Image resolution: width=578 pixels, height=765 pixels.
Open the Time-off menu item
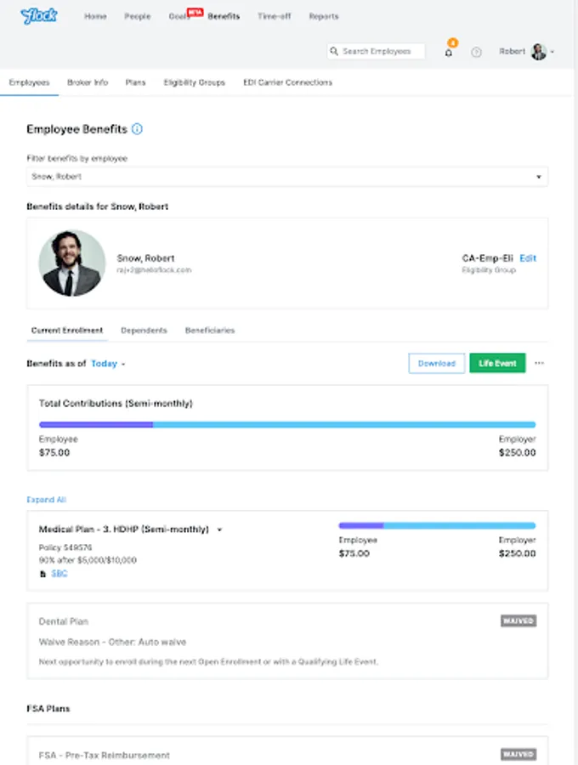(x=274, y=16)
